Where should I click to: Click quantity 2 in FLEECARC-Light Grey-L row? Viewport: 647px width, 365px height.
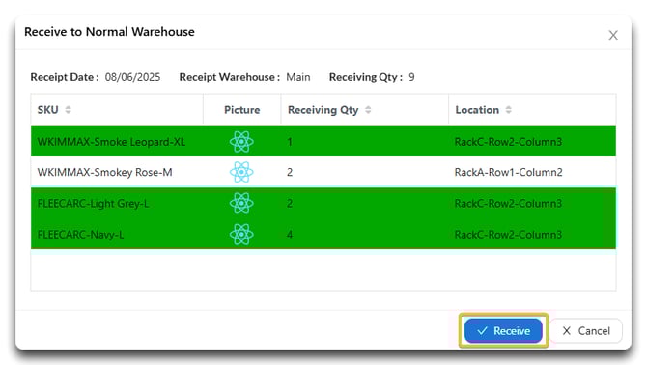pyautogui.click(x=290, y=204)
